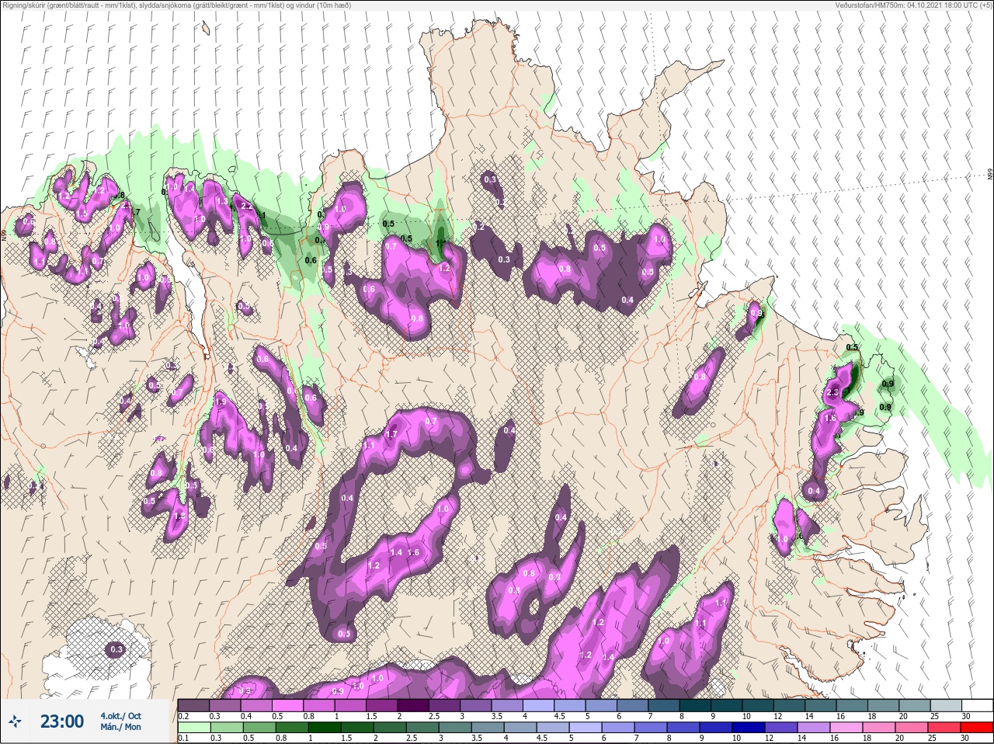Select the "Mán./ Mon" weekday label

120,728
